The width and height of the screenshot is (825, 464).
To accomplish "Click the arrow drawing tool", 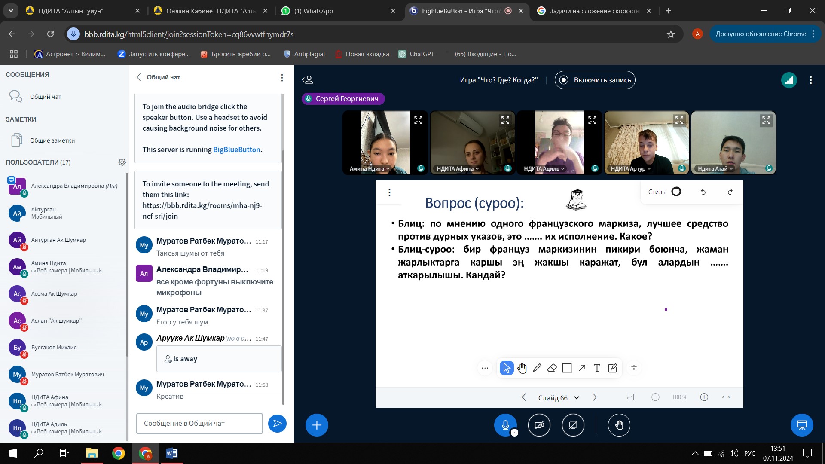I will (x=582, y=368).
